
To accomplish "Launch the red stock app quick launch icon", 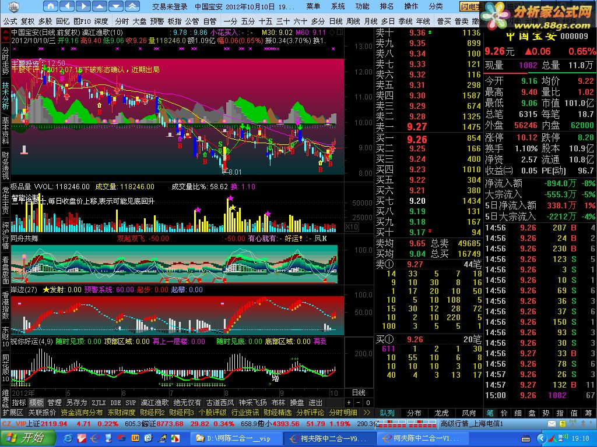I will (x=82, y=438).
